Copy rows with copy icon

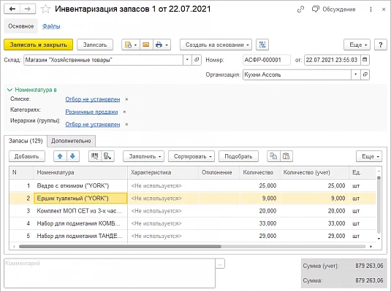(x=273, y=156)
